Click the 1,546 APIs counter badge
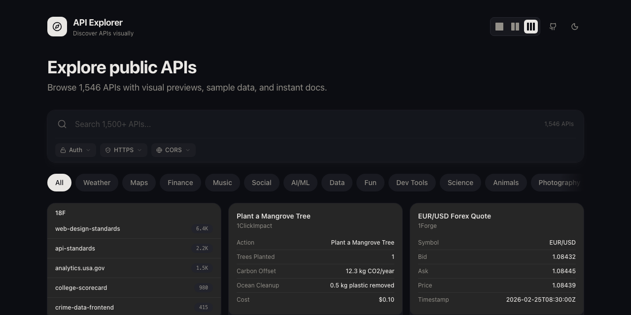The height and width of the screenshot is (315, 631). point(559,124)
